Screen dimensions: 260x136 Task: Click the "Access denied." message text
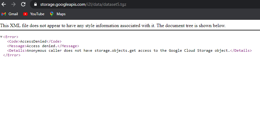(x=42, y=46)
